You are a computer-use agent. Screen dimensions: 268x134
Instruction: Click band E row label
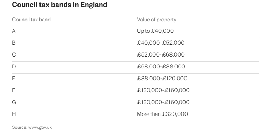tap(14, 79)
